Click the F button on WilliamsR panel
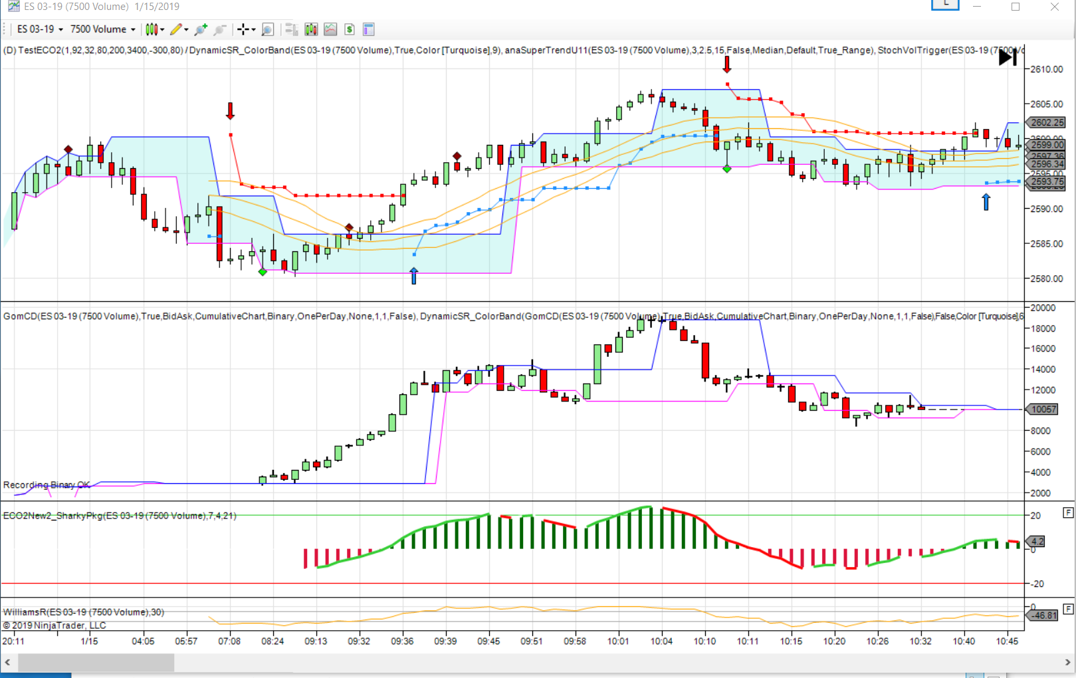Image resolution: width=1076 pixels, height=678 pixels. click(x=1068, y=609)
